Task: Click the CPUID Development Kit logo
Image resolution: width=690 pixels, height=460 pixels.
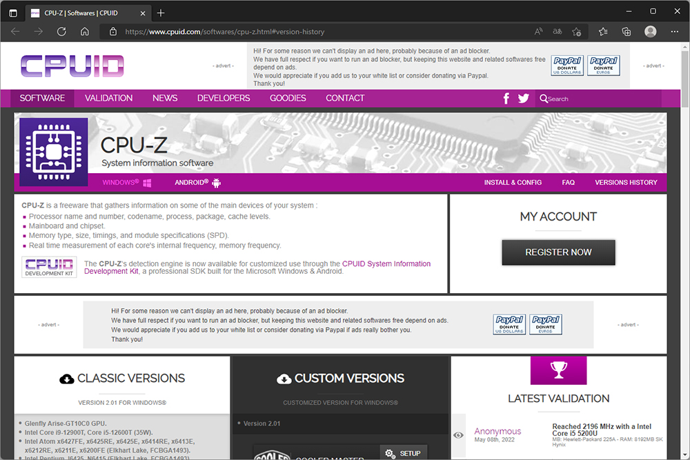Action: pos(49,267)
